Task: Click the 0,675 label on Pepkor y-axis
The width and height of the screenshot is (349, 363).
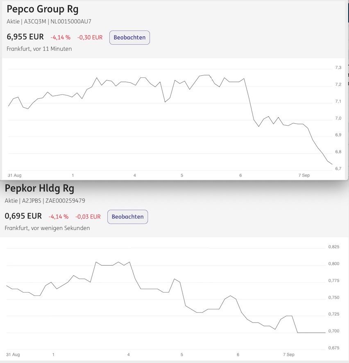Action: pyautogui.click(x=333, y=348)
